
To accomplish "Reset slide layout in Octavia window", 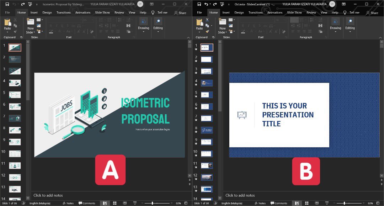I will [231, 26].
